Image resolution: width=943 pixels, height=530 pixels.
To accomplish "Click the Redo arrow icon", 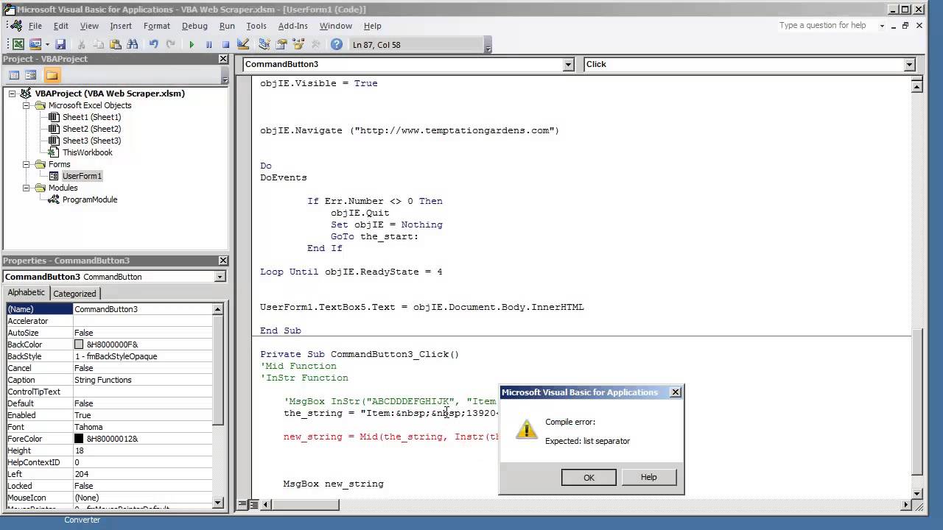I will (170, 44).
